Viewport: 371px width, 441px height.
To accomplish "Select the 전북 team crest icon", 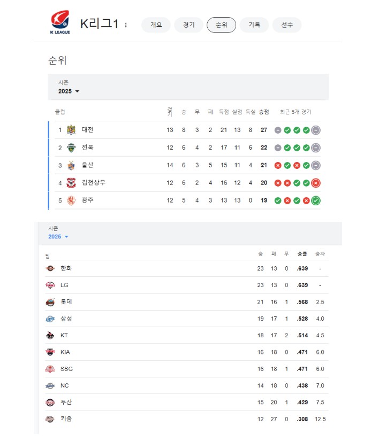I will coord(71,148).
